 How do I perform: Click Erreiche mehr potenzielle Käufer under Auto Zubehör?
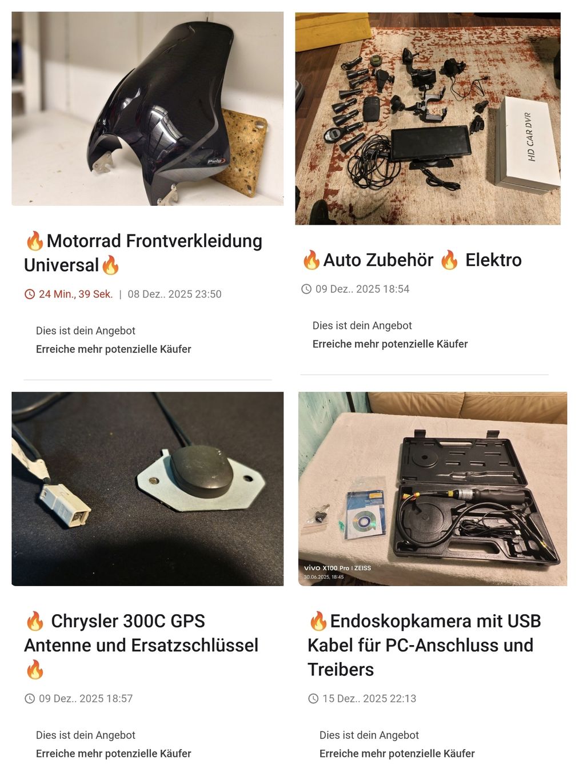point(390,344)
